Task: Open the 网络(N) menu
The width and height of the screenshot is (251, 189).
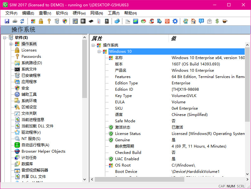Action: [97, 13]
